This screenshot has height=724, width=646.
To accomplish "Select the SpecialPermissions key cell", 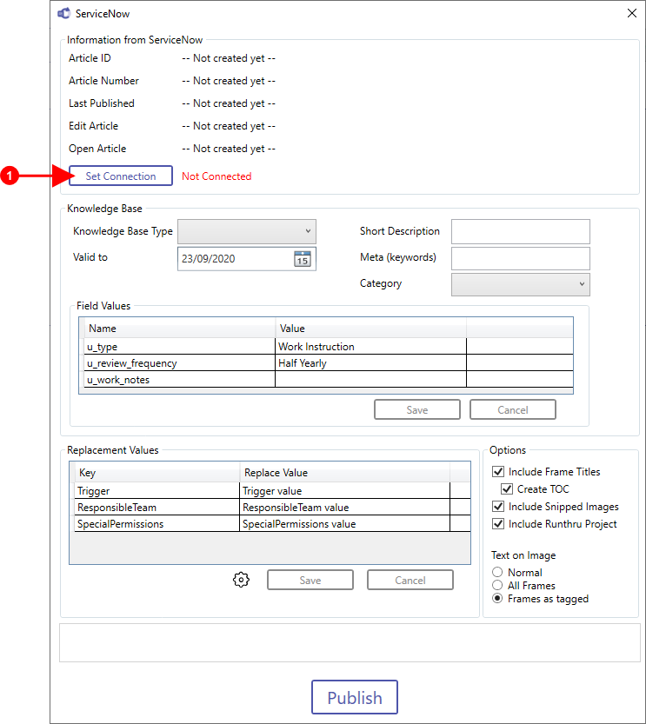I will coord(157,523).
